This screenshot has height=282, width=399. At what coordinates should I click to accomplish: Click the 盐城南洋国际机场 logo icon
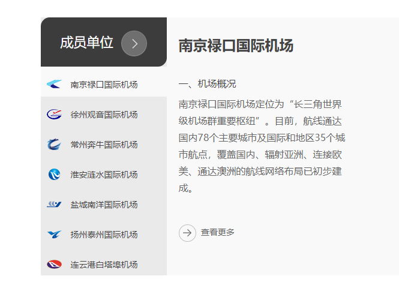(54, 205)
